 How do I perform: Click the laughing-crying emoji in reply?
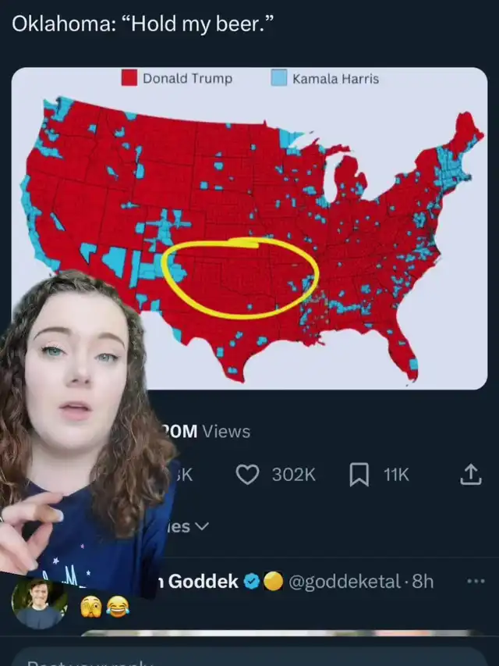coord(118,606)
